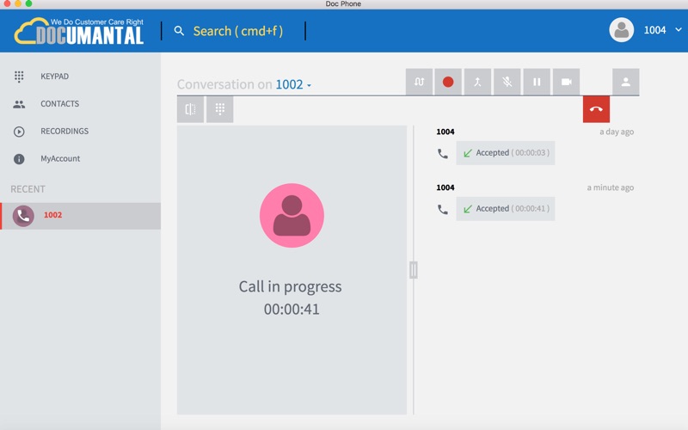This screenshot has height=430, width=688.
Task: Open the Contacts section
Action: point(59,104)
